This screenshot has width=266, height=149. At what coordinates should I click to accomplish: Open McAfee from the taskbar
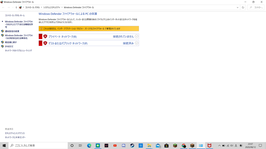[209, 146]
